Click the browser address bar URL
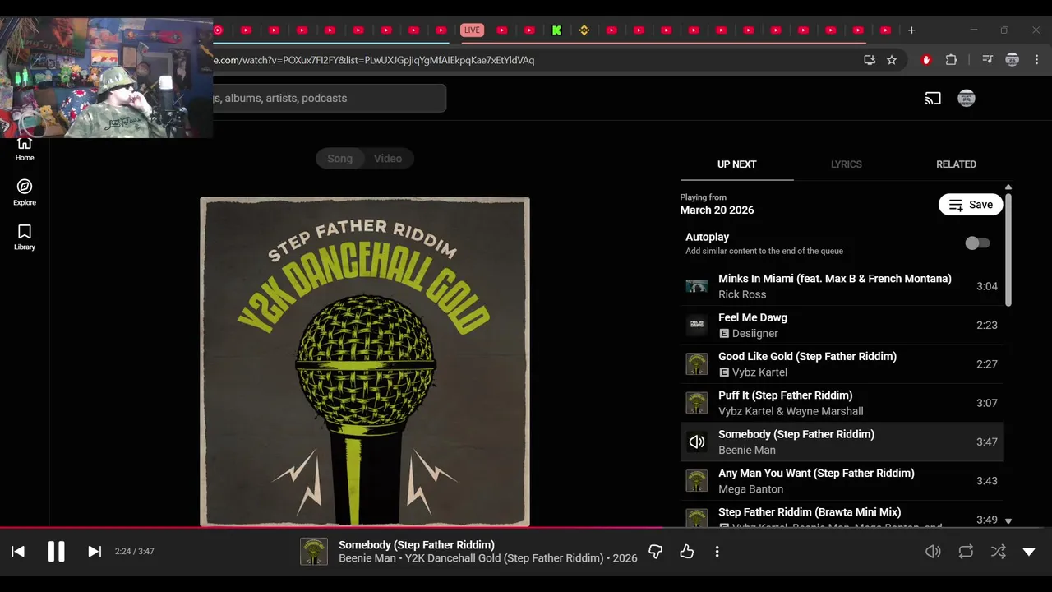 (374, 60)
